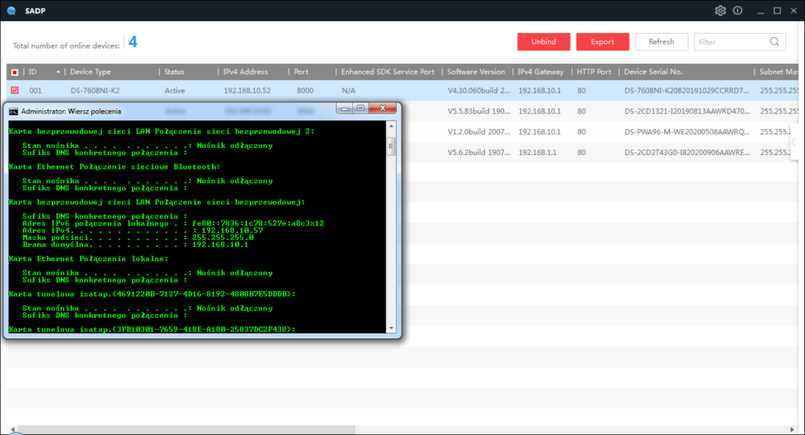Click command prompt scroll up arrow
Screen dimensions: 805x435
391,127
